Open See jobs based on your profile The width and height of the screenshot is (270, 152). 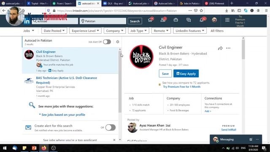(63, 114)
